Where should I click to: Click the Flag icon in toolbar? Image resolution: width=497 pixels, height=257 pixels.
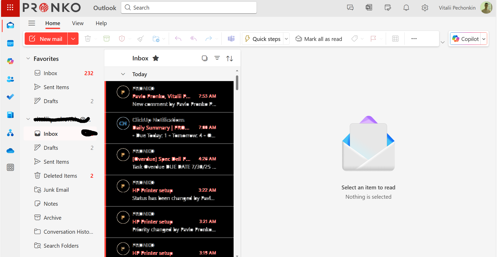click(x=373, y=39)
